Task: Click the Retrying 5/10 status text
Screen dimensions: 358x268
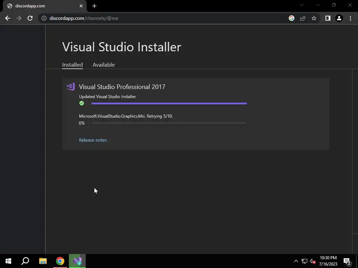Action: click(x=159, y=116)
